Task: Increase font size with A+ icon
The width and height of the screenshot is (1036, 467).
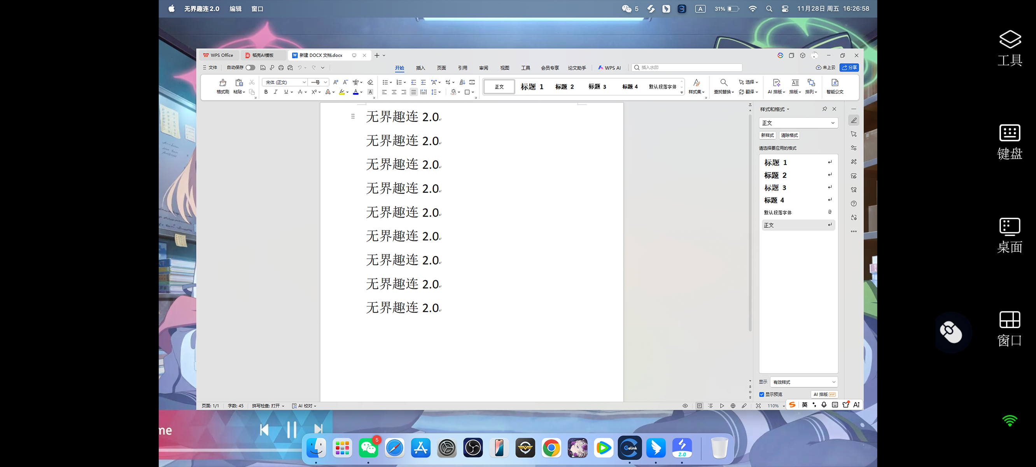Action: (x=335, y=82)
